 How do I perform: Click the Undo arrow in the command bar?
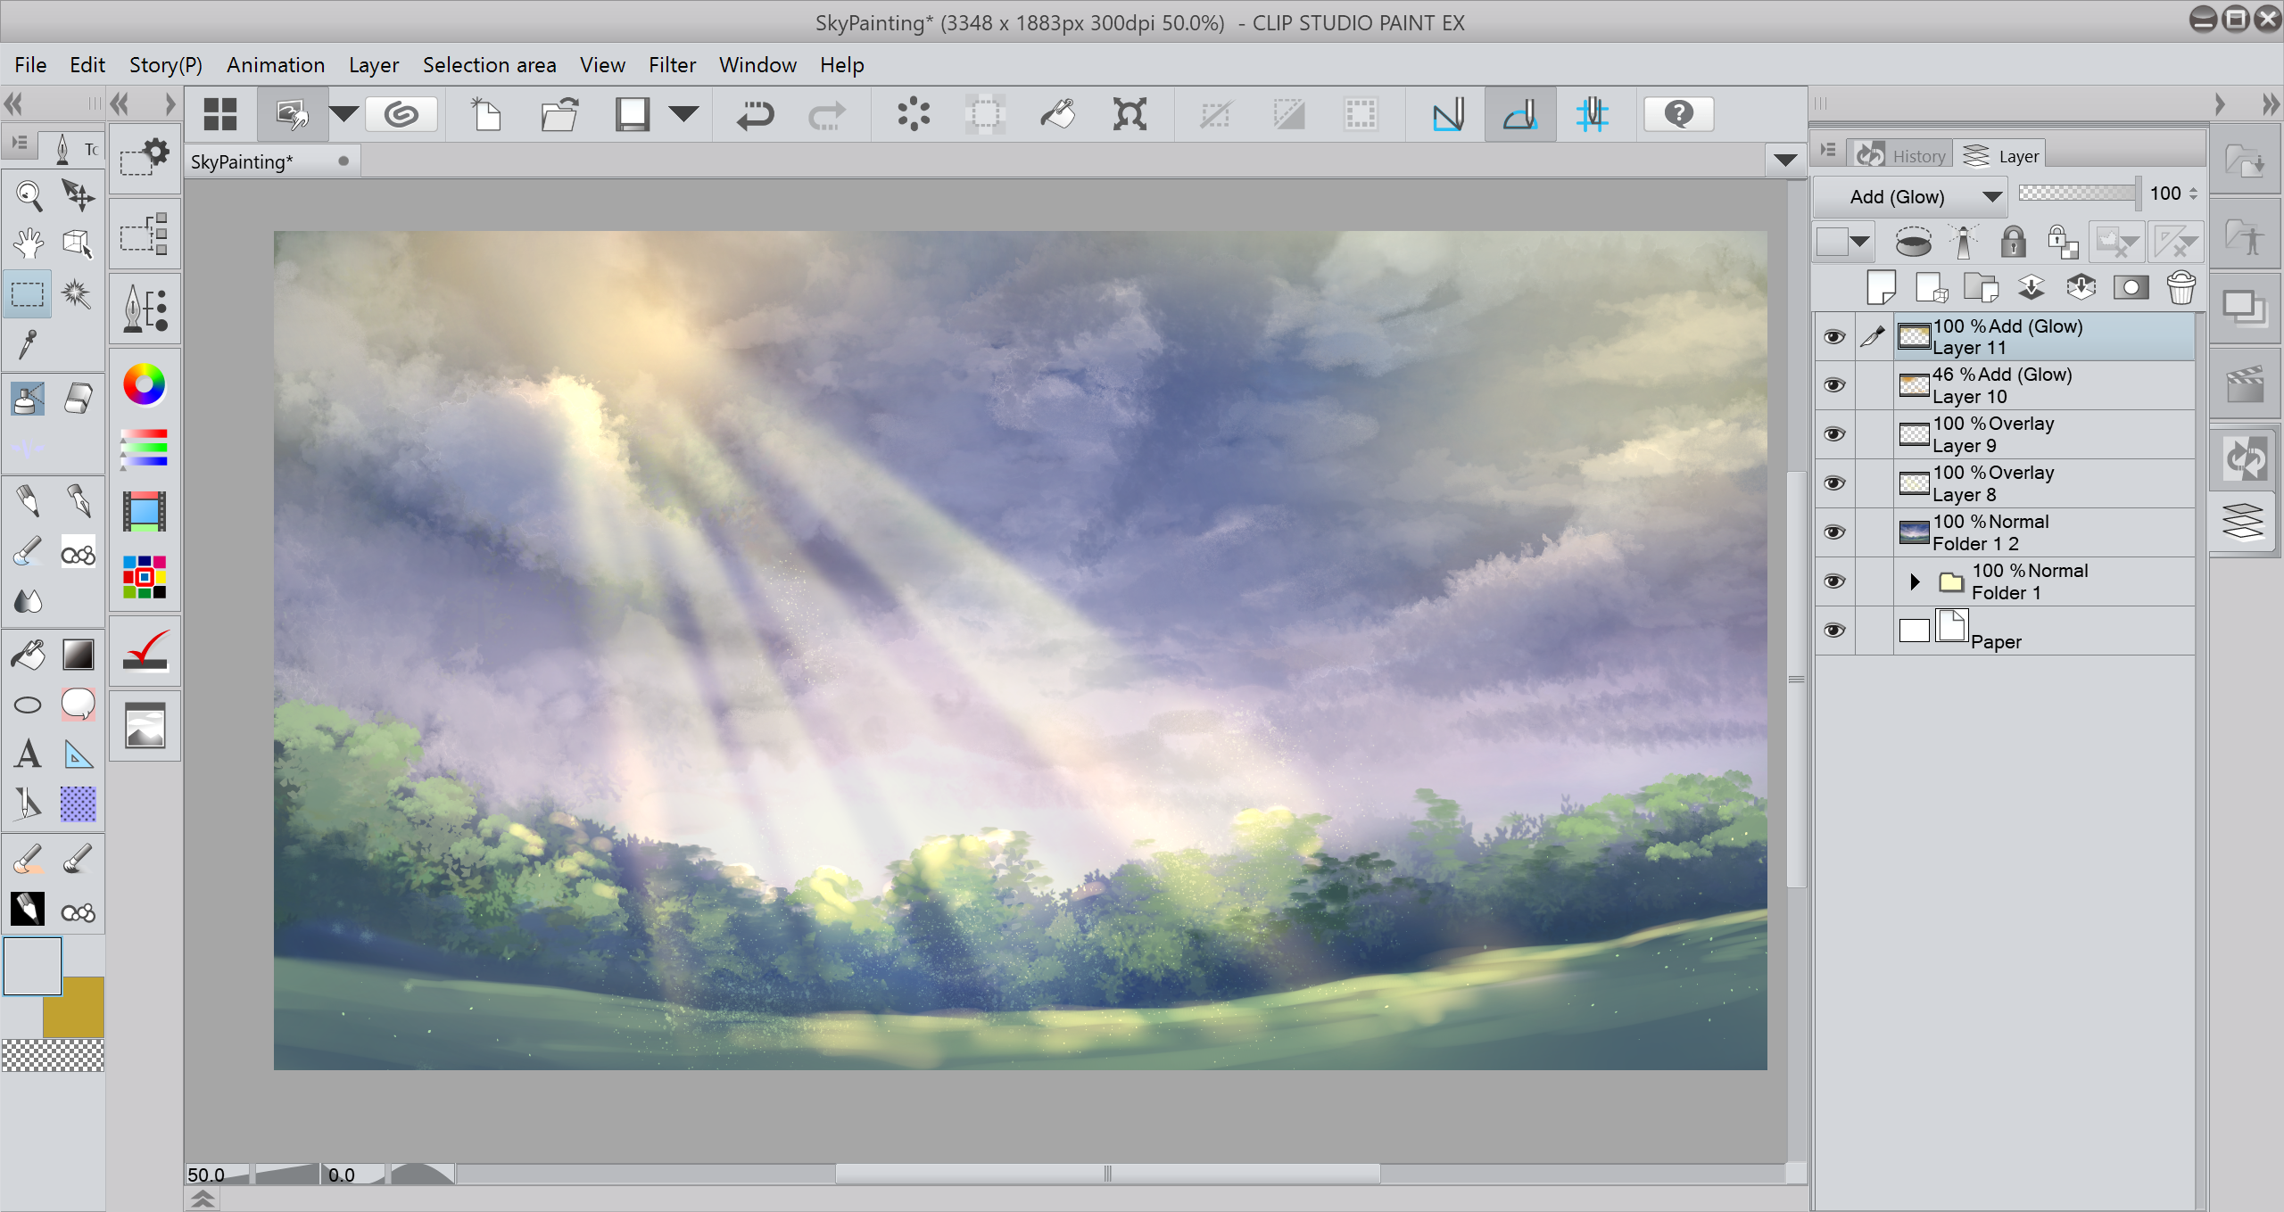click(x=756, y=114)
